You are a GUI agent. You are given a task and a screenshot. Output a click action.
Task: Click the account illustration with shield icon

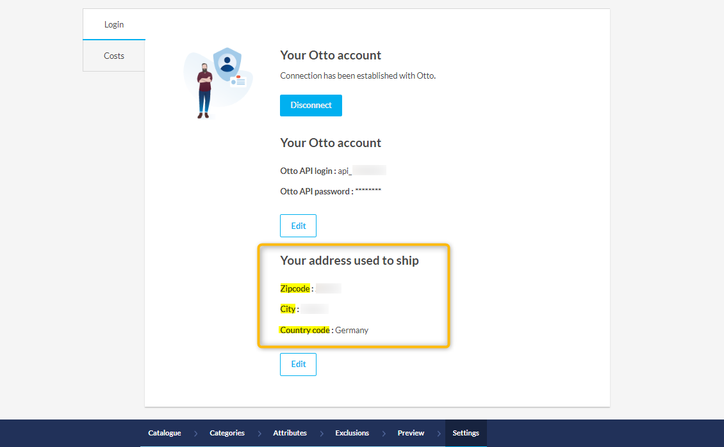218,82
